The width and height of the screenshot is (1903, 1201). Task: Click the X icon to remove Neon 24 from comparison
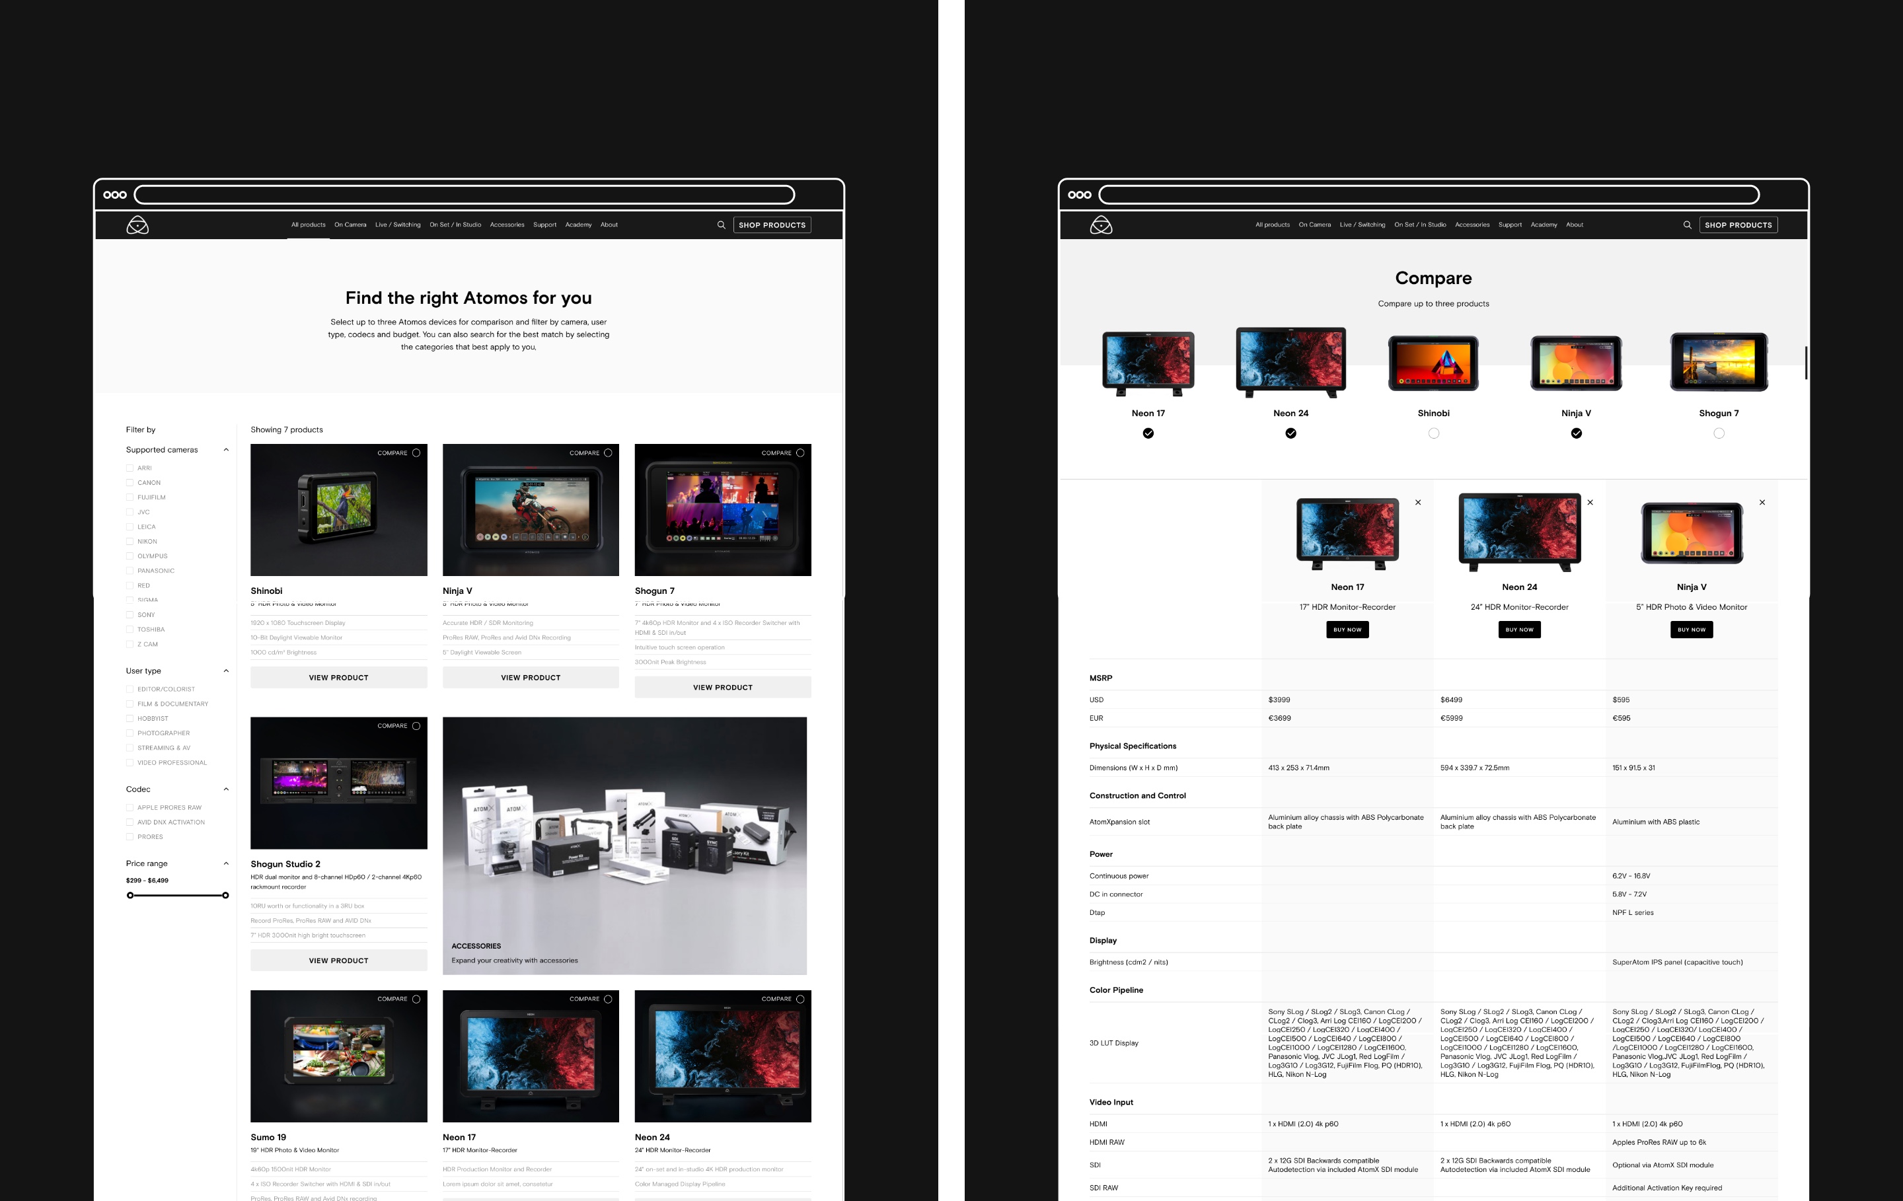[1590, 501]
